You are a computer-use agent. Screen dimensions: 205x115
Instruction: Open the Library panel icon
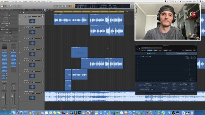2,6
